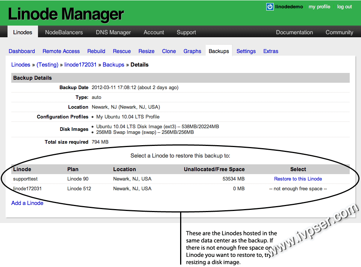
Task: Switch to the Linodes main tab
Action: point(23,32)
